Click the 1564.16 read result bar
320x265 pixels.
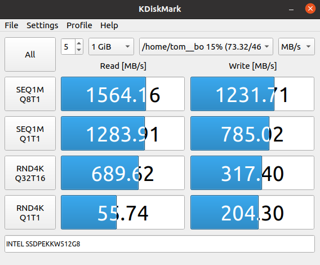click(x=123, y=94)
